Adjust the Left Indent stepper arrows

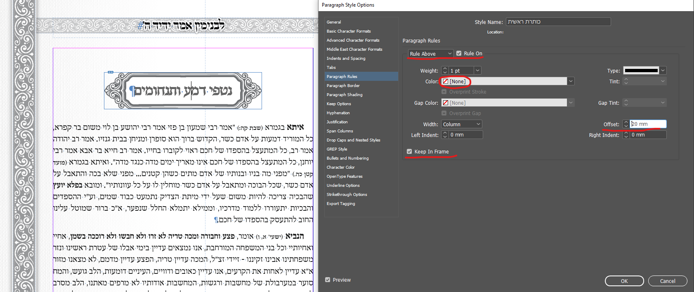(x=445, y=135)
